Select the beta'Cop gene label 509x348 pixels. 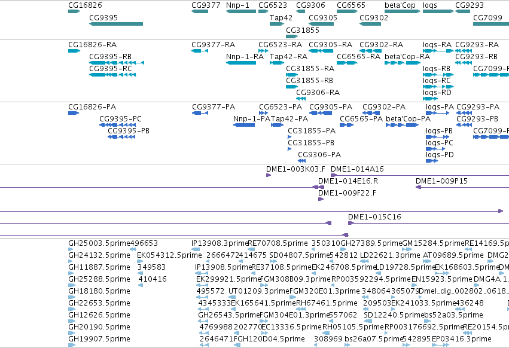coord(400,5)
